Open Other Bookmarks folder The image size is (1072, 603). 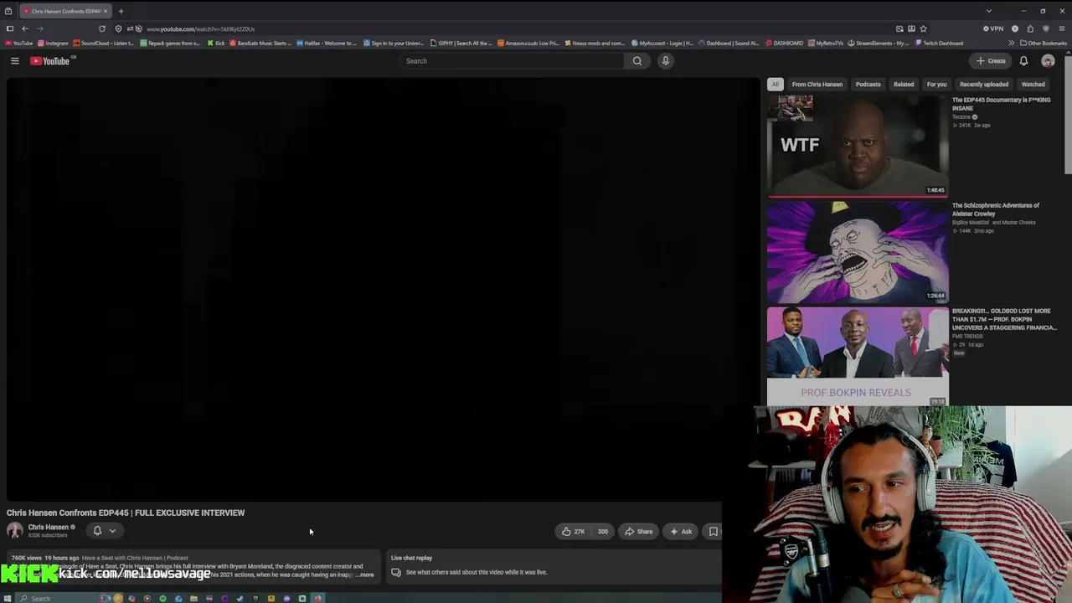[1043, 43]
